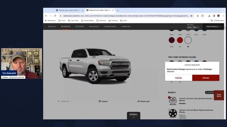Open the Work bookmarks folder
This screenshot has width=227, height=127.
pos(62,20)
